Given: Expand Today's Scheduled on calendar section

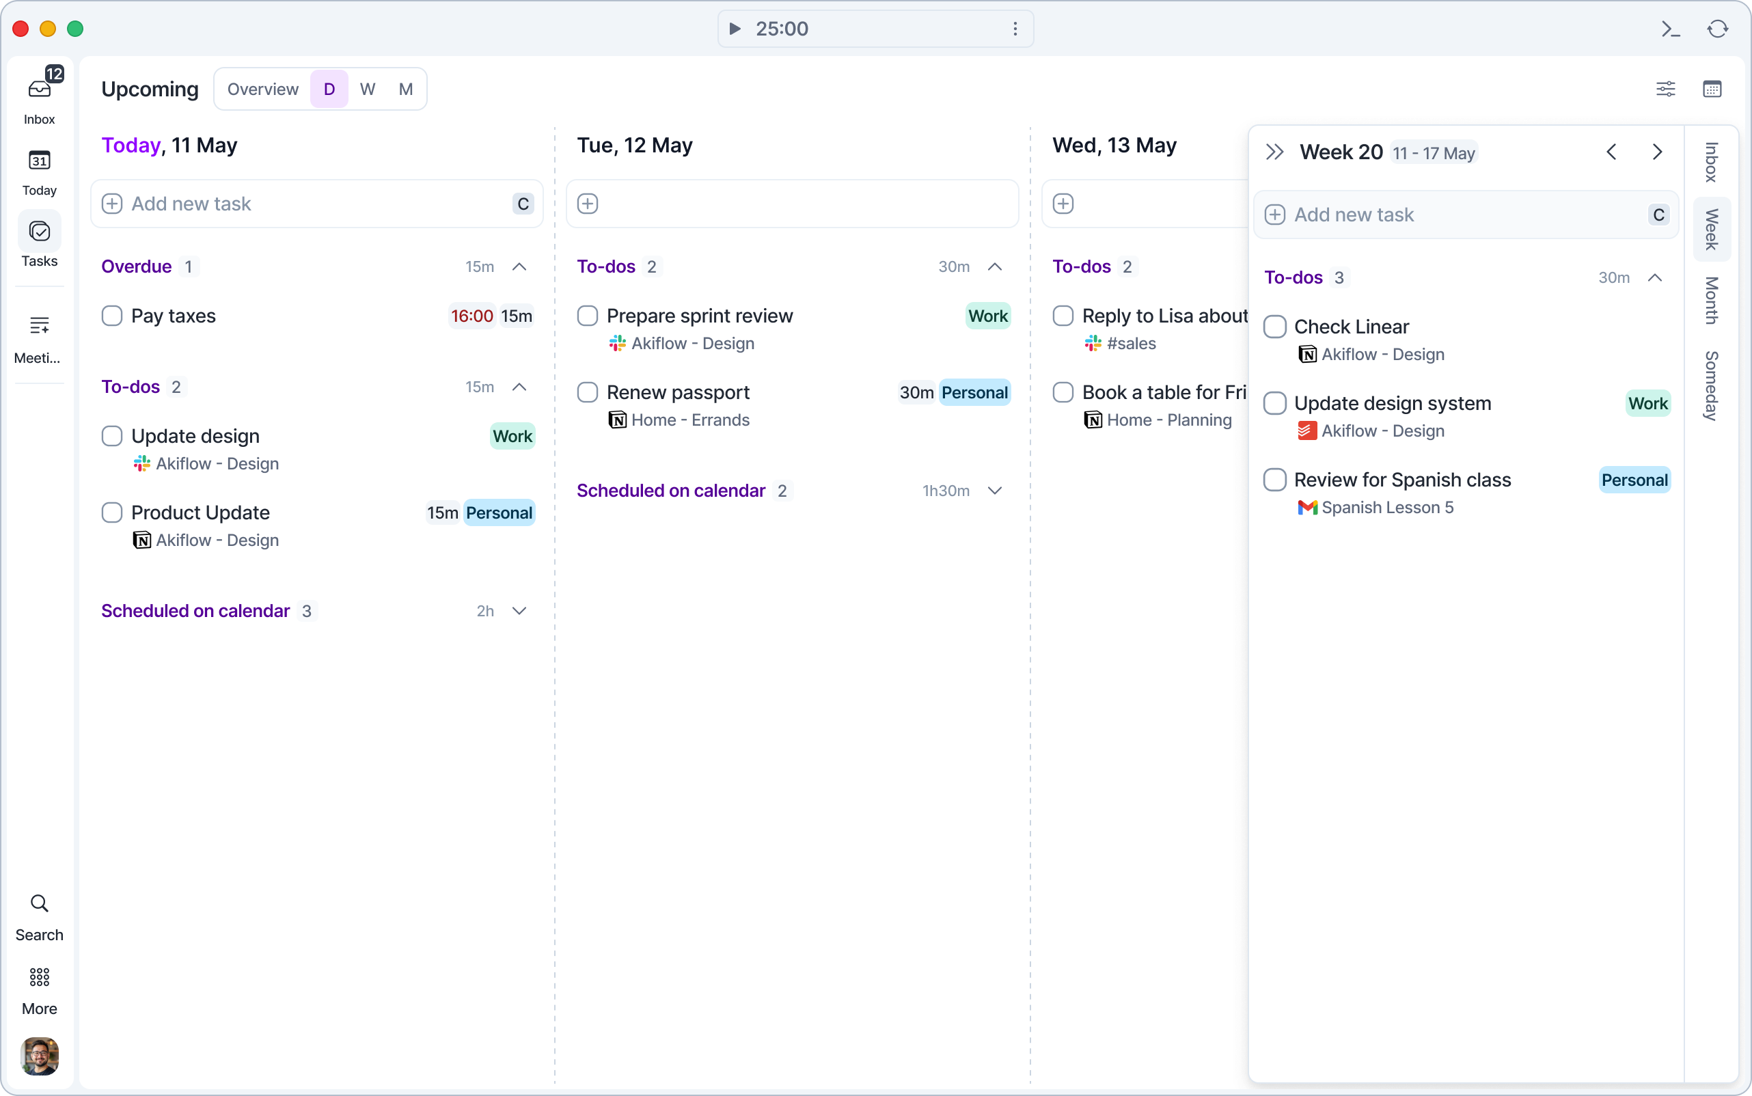Looking at the screenshot, I should [x=519, y=611].
